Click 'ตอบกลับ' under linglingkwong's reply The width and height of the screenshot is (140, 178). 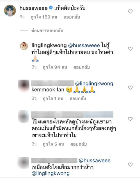point(82,67)
